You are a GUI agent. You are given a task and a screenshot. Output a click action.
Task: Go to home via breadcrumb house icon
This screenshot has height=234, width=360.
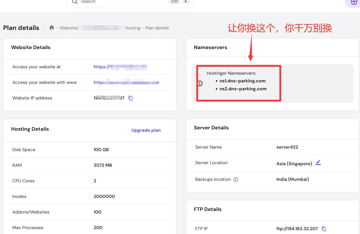(52, 28)
